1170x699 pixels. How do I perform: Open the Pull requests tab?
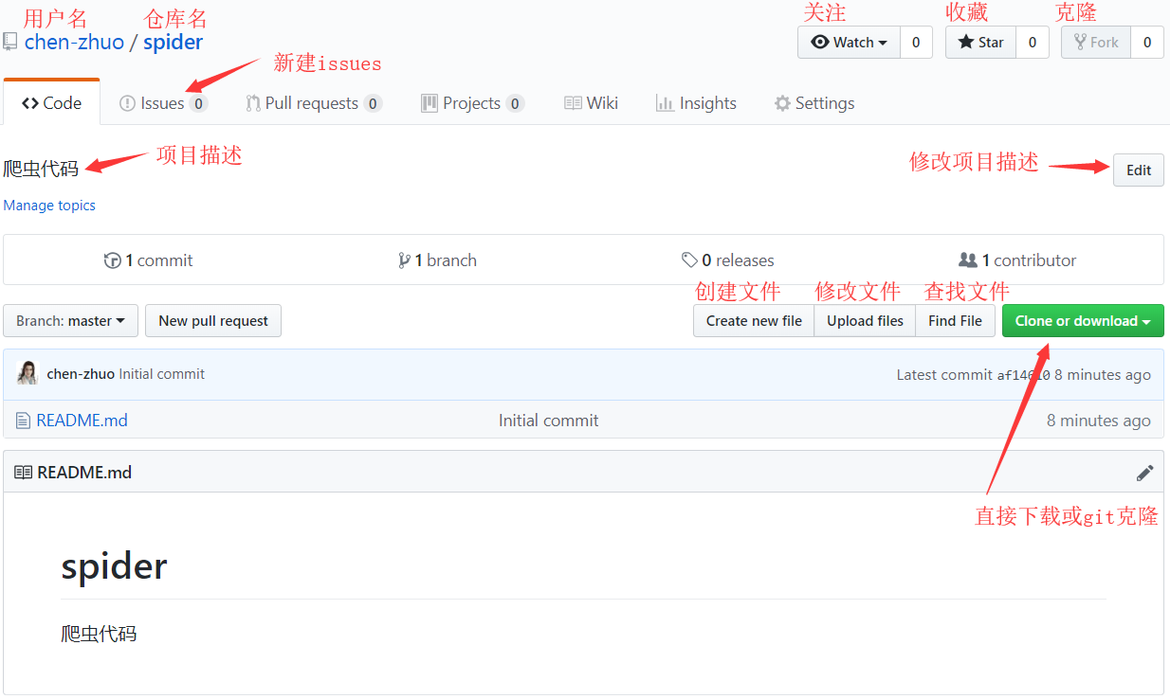(x=312, y=103)
